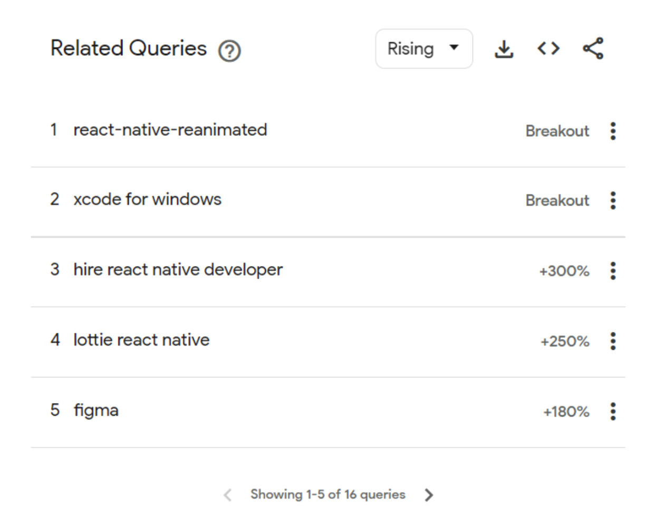Image resolution: width=656 pixels, height=530 pixels.
Task: Open the three-dot menu for react-native-reanimated
Action: 613,131
